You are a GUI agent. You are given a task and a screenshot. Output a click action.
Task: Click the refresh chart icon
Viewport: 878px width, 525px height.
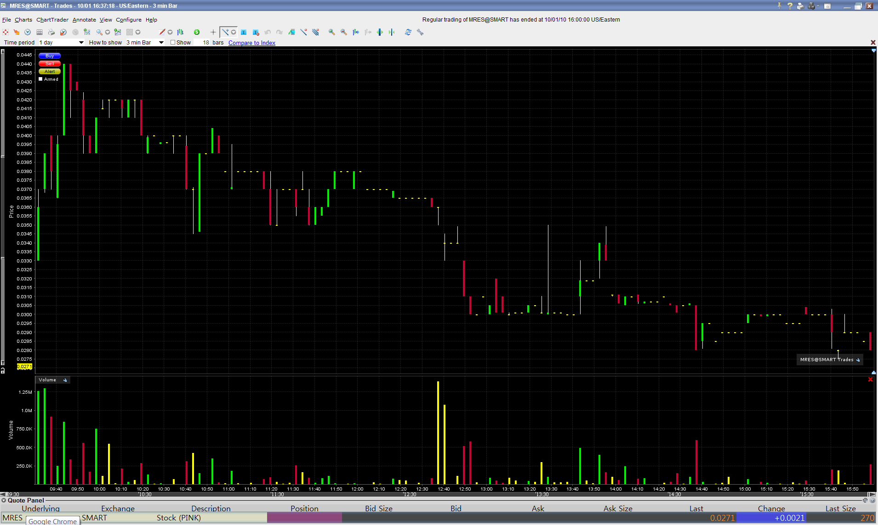(408, 32)
